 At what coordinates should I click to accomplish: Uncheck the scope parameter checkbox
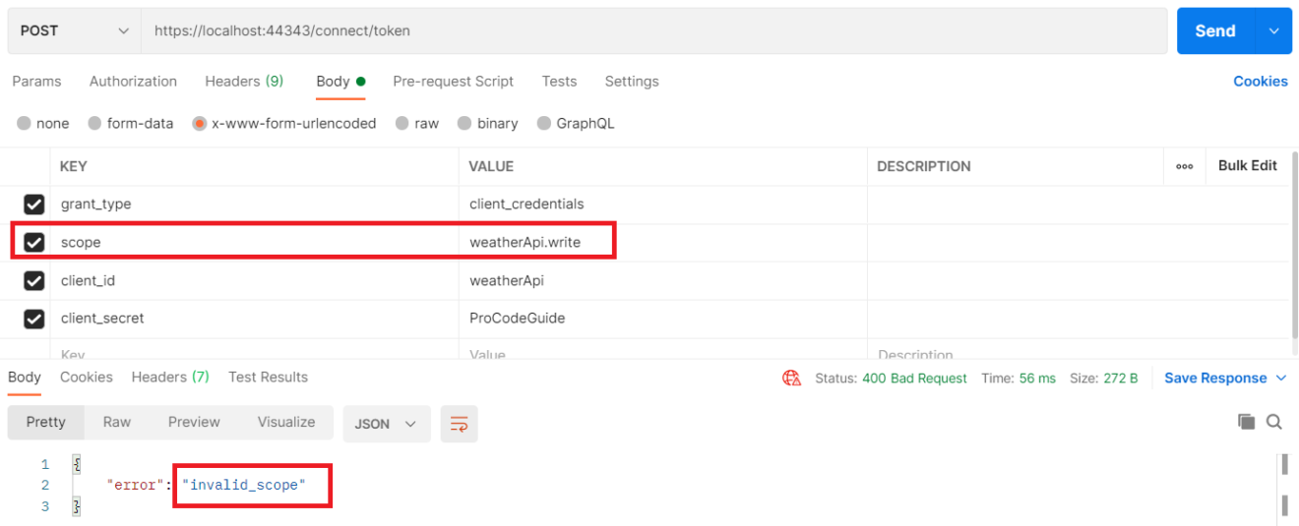pyautogui.click(x=34, y=242)
